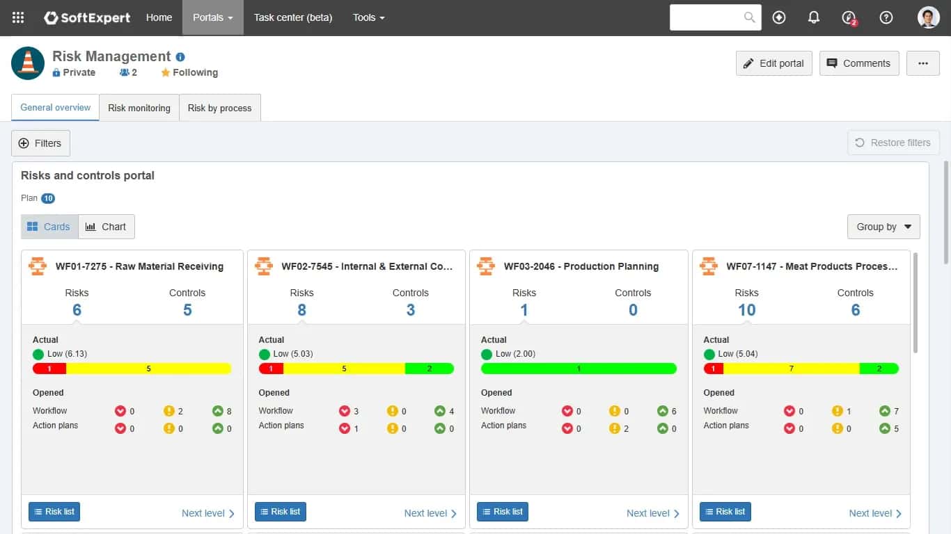Click the Following star icon

(165, 72)
